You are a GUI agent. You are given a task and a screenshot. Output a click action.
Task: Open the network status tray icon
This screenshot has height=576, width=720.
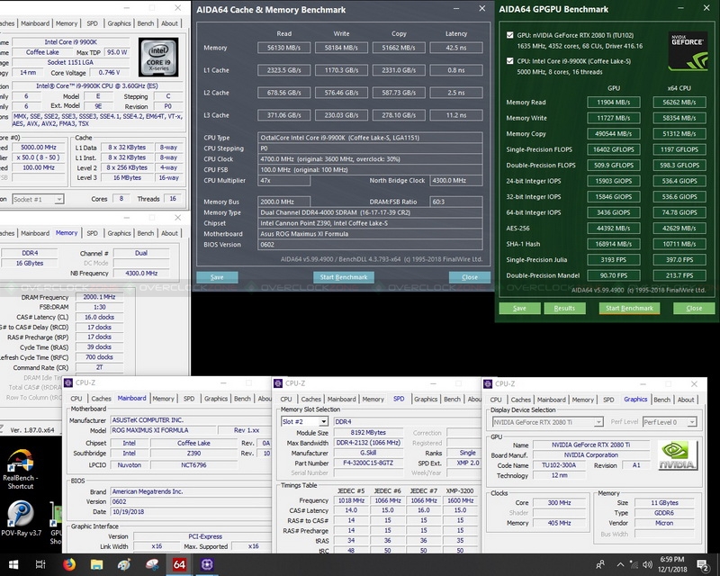click(634, 564)
